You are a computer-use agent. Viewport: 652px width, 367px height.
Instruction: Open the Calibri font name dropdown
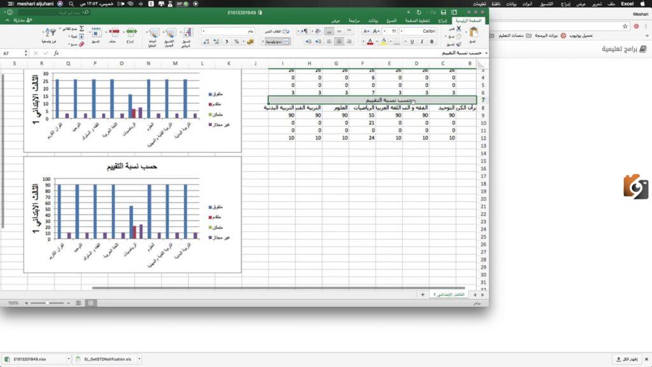419,31
